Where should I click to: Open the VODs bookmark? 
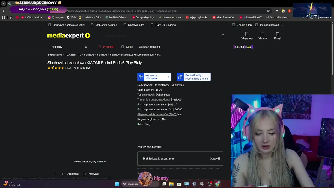[71, 17]
